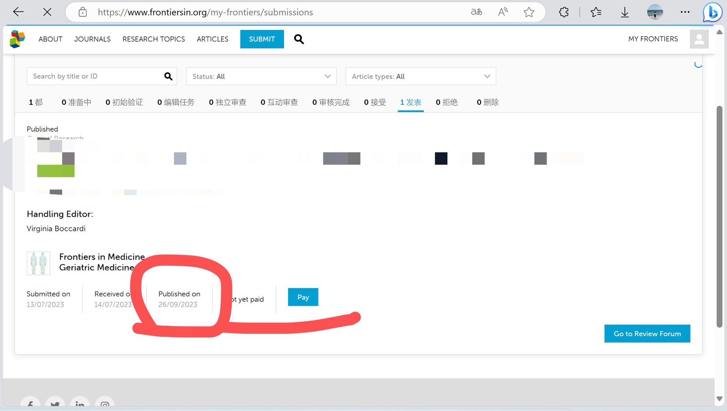Click the Geriatric Medicine section text
Screen dimensions: 727x411
click(97, 267)
